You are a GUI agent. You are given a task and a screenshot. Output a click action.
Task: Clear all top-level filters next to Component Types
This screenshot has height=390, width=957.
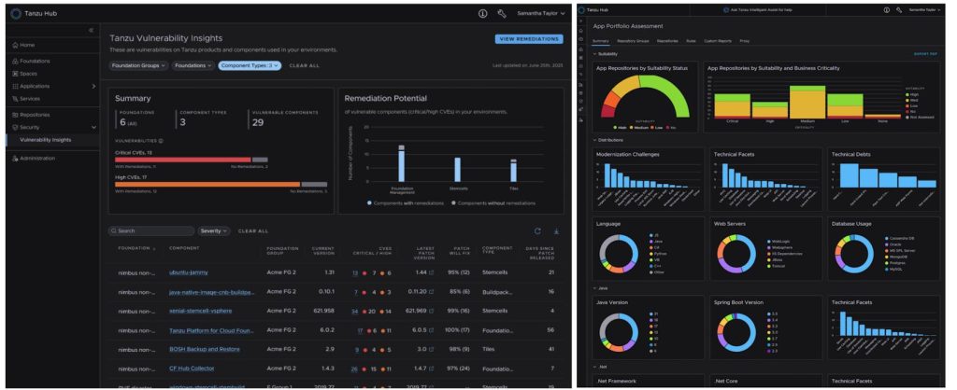[x=304, y=65]
